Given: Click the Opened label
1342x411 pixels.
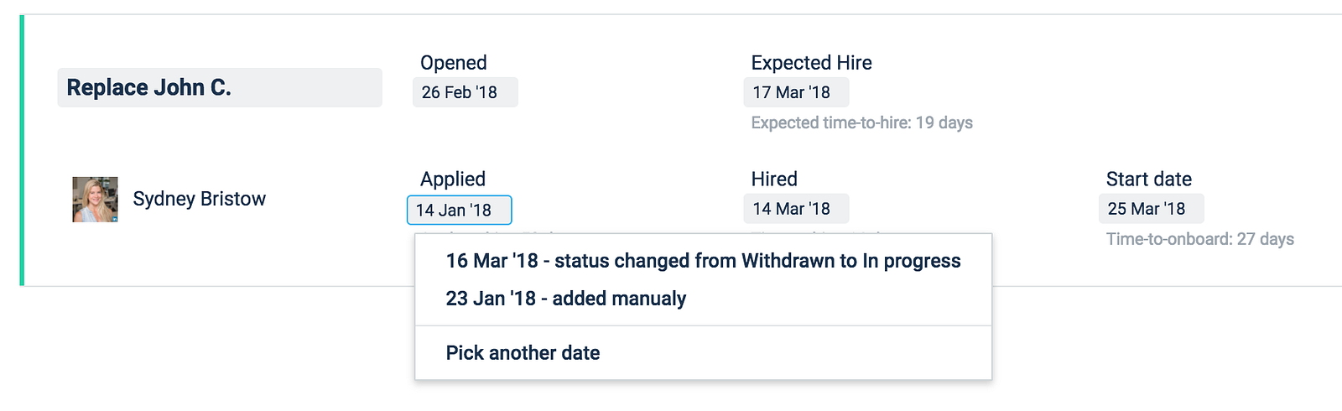Looking at the screenshot, I should (x=453, y=63).
